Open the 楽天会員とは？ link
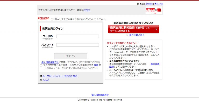Viewport: 199px width, 104px height. click(x=137, y=35)
